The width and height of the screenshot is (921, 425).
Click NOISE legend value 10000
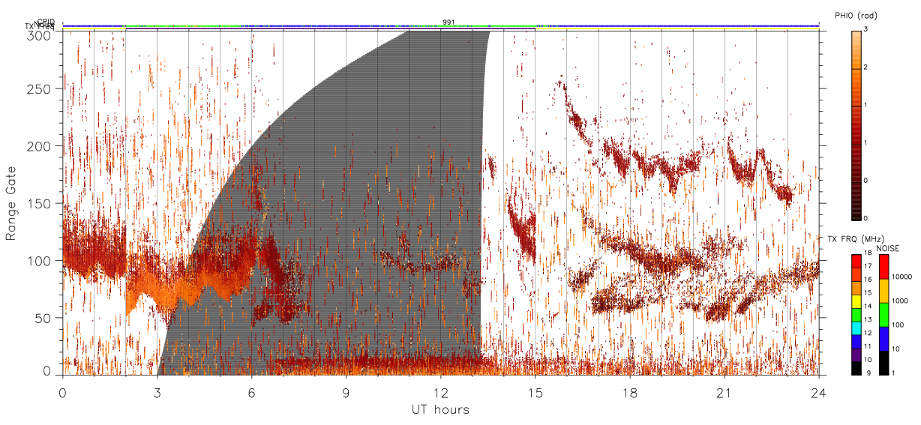click(902, 277)
